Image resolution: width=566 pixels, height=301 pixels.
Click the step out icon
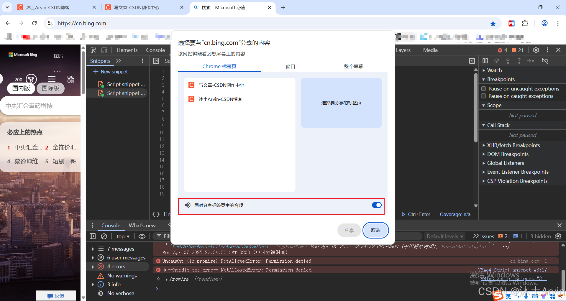click(519, 61)
